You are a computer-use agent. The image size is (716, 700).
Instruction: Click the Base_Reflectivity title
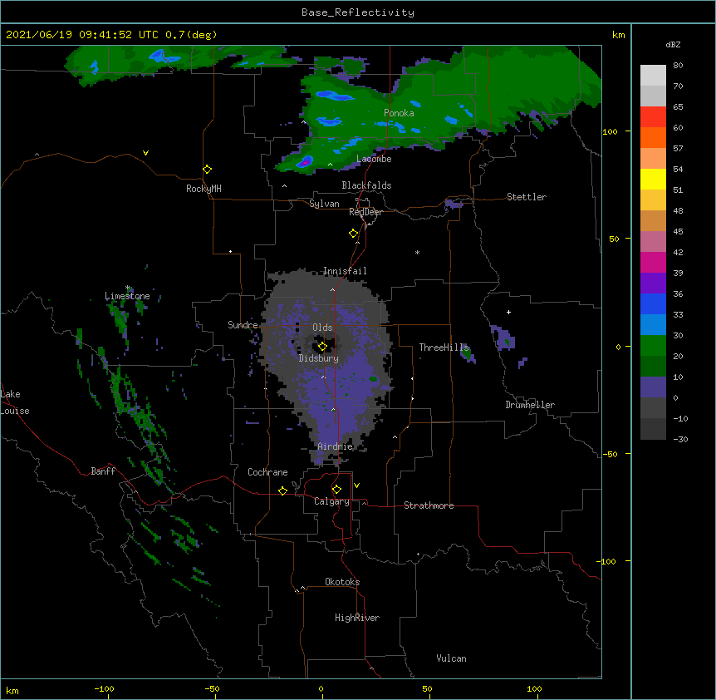pyautogui.click(x=358, y=12)
